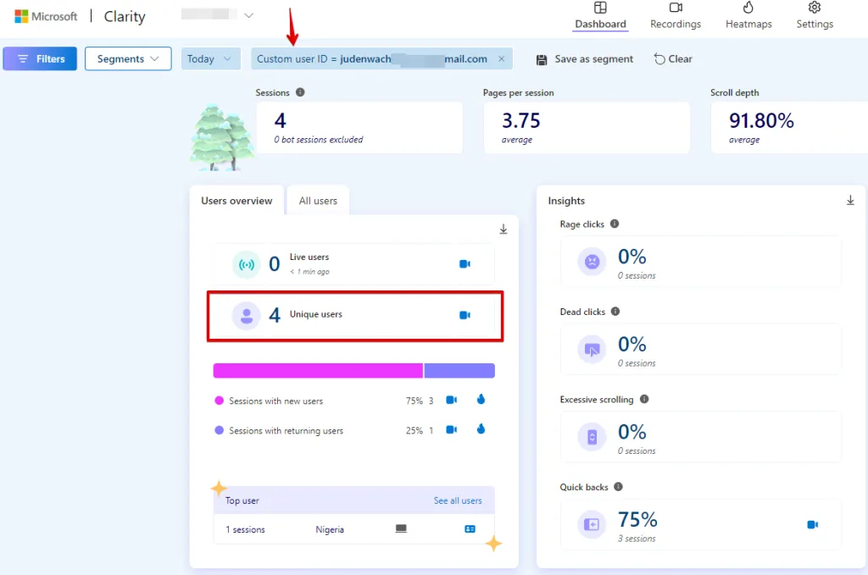Viewport: 868px width, 575px height.
Task: Click the Sessions info icon
Action: point(300,92)
